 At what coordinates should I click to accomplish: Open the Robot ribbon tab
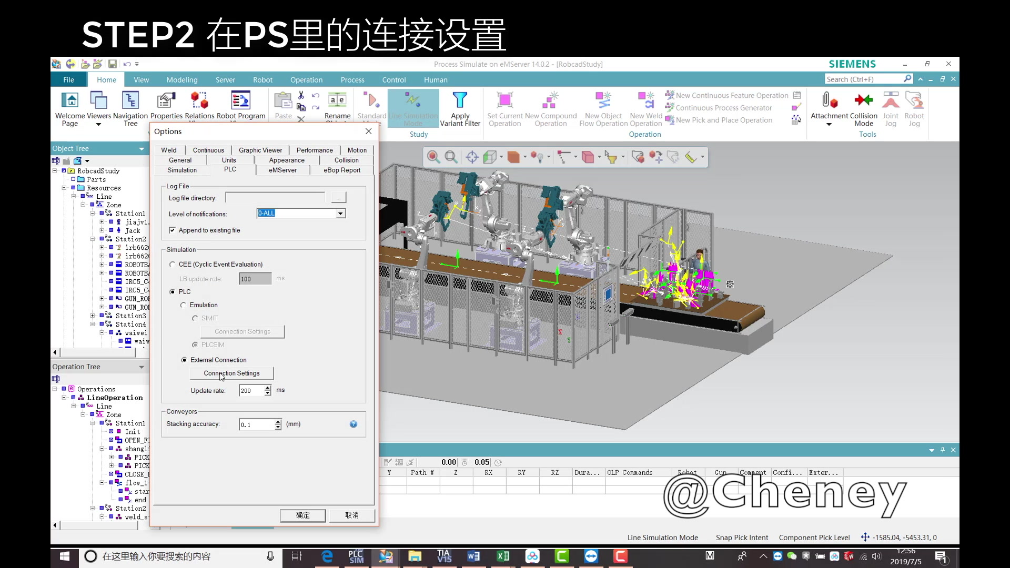click(262, 80)
